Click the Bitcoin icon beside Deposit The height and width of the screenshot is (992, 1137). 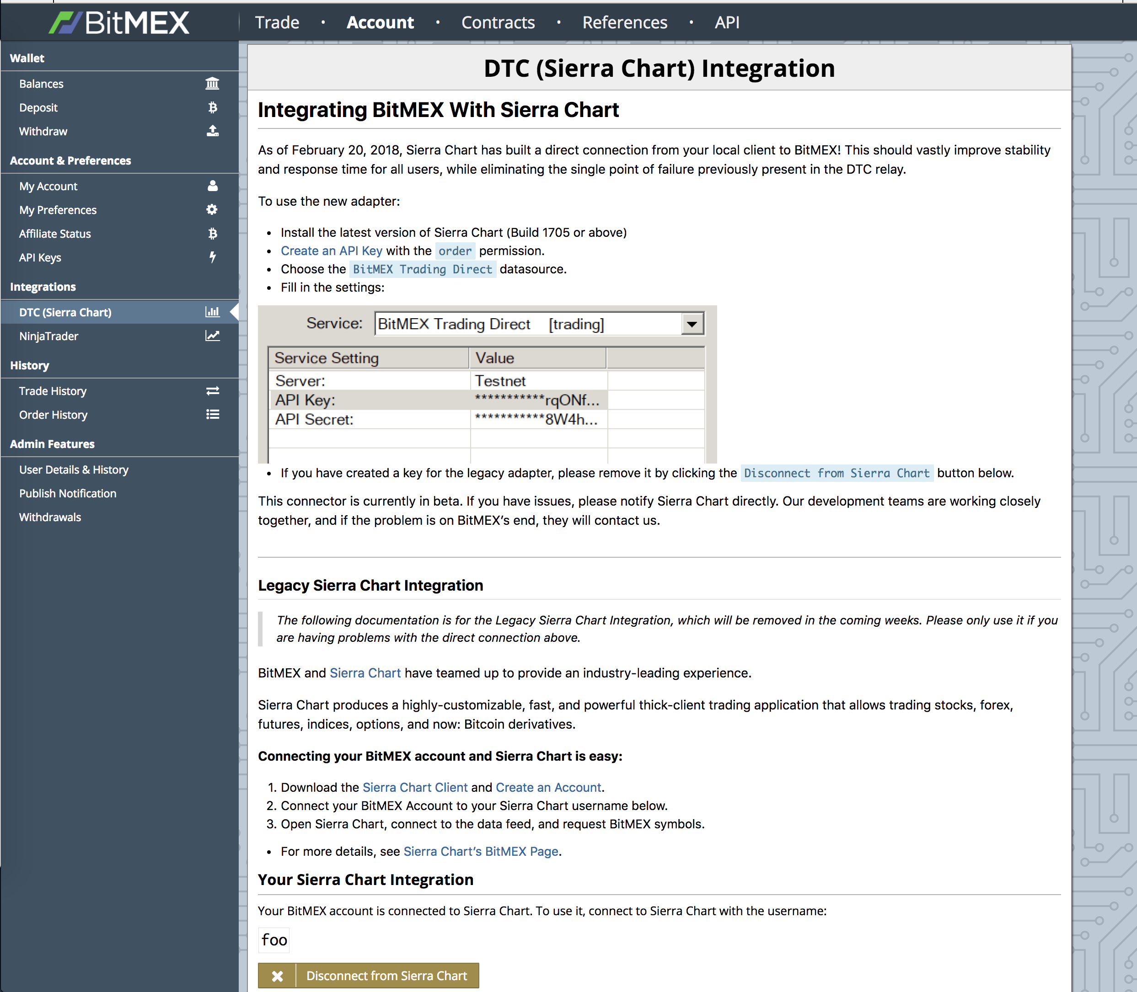(212, 107)
